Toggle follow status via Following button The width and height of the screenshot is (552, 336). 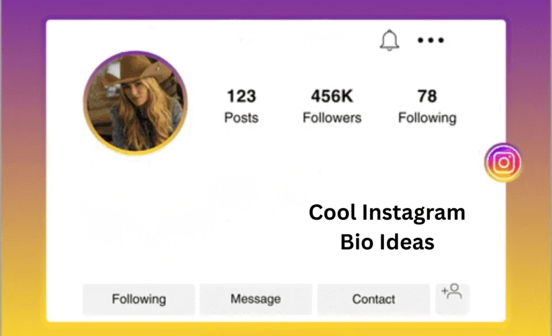tap(138, 299)
